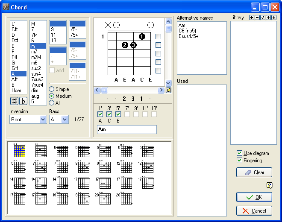Click the Library checkmark icon
The width and height of the screenshot is (282, 222).
coord(263,18)
